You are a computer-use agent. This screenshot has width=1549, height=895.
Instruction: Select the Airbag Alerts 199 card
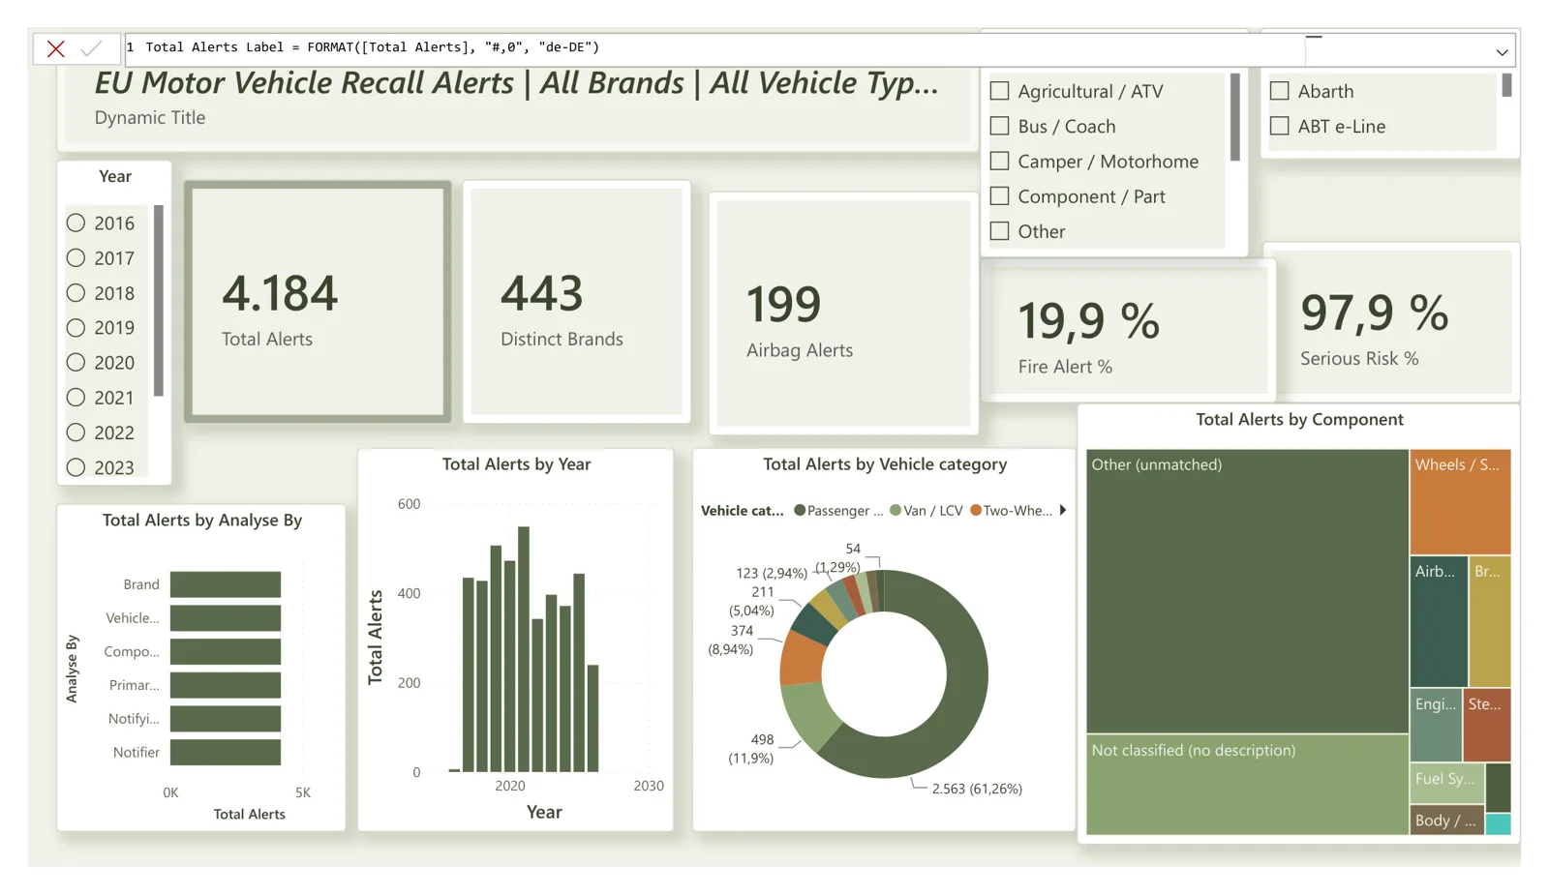click(843, 313)
